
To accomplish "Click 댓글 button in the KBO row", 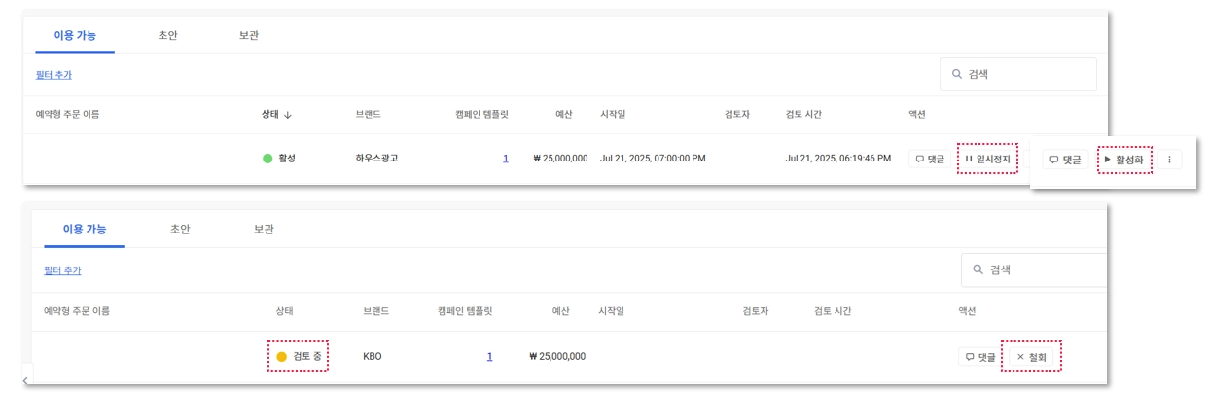I will coord(980,357).
